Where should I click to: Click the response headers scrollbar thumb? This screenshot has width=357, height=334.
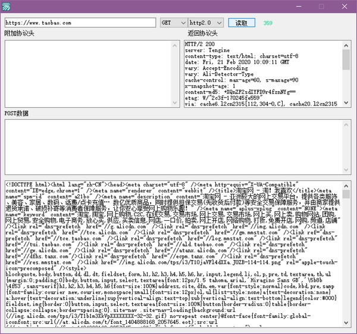pyautogui.click(x=346, y=58)
